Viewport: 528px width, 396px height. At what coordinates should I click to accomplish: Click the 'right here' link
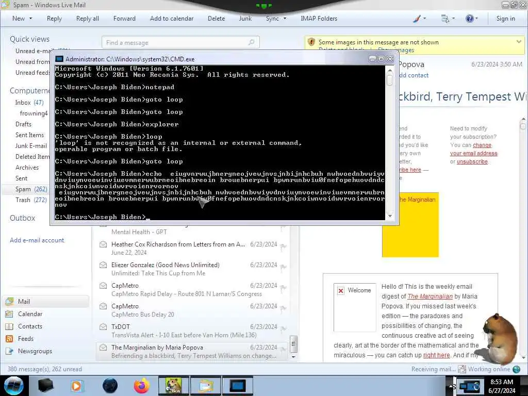436,355
